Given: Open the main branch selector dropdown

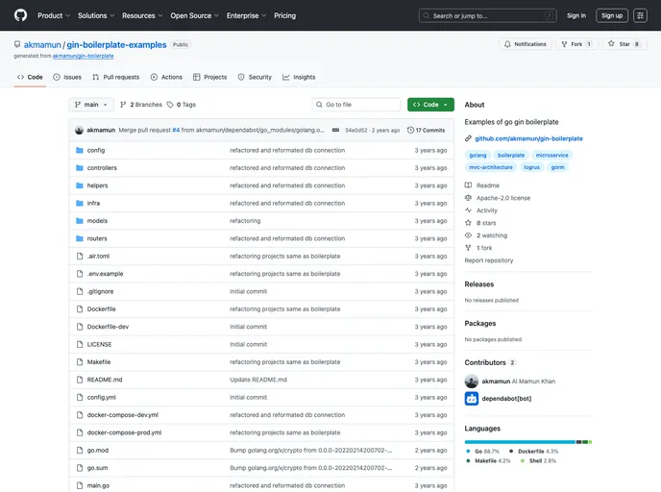Looking at the screenshot, I should (x=91, y=105).
